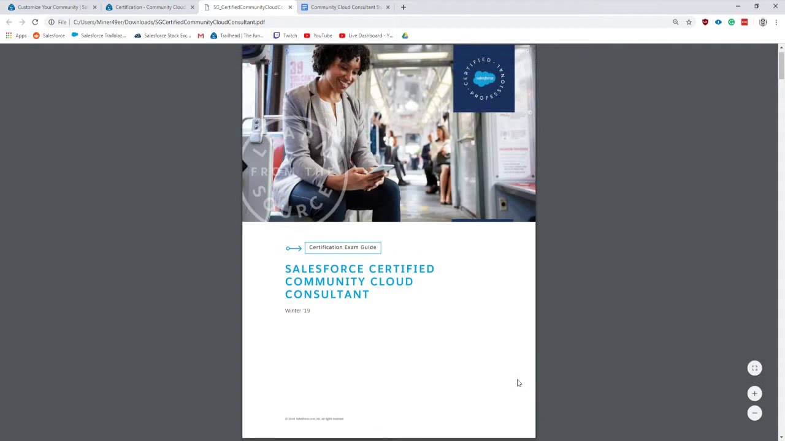
Task: Restore down the Chrome window
Action: pos(757,6)
